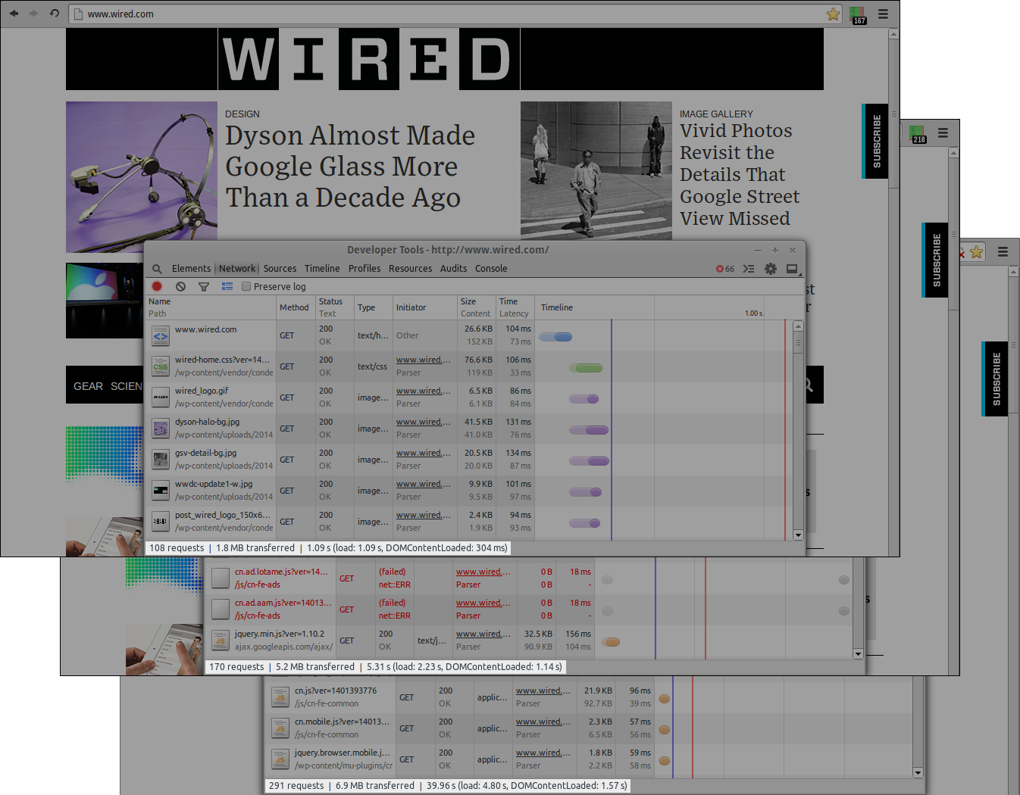The height and width of the screenshot is (795, 1020).
Task: Click the www.wired.com blue timeline bar
Action: click(555, 337)
